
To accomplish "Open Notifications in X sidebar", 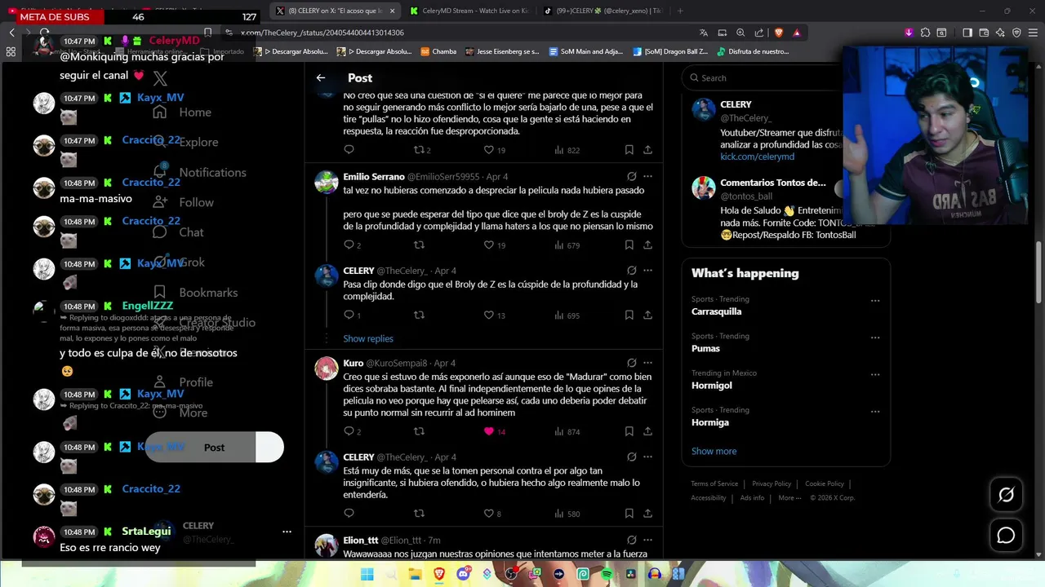I will click(x=200, y=172).
